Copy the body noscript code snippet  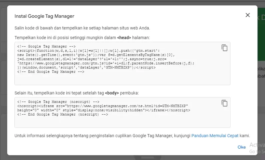[224, 103]
